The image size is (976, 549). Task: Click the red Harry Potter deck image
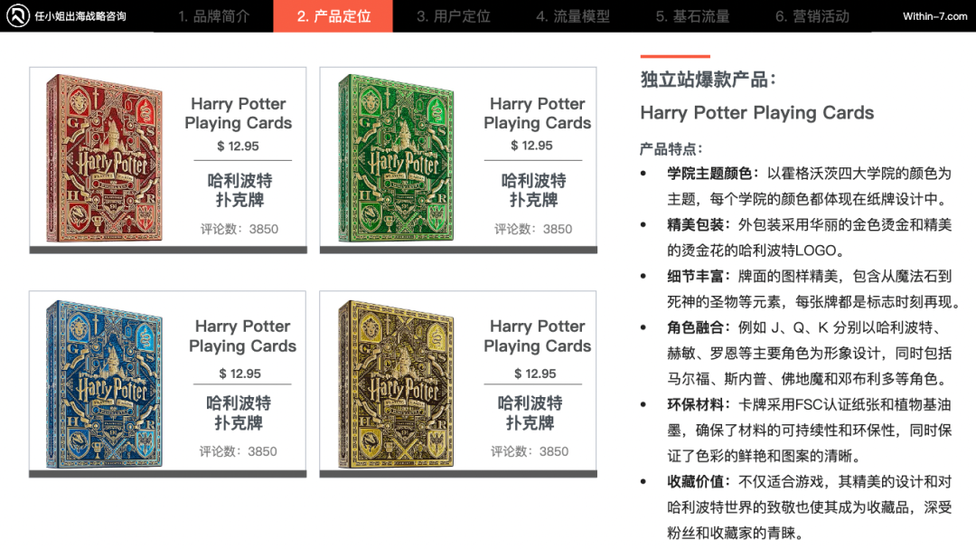(104, 157)
